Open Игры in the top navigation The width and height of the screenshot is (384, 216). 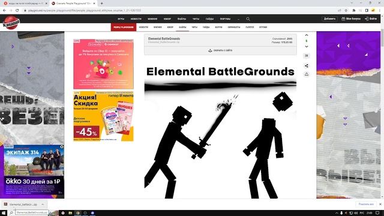[x=121, y=19]
